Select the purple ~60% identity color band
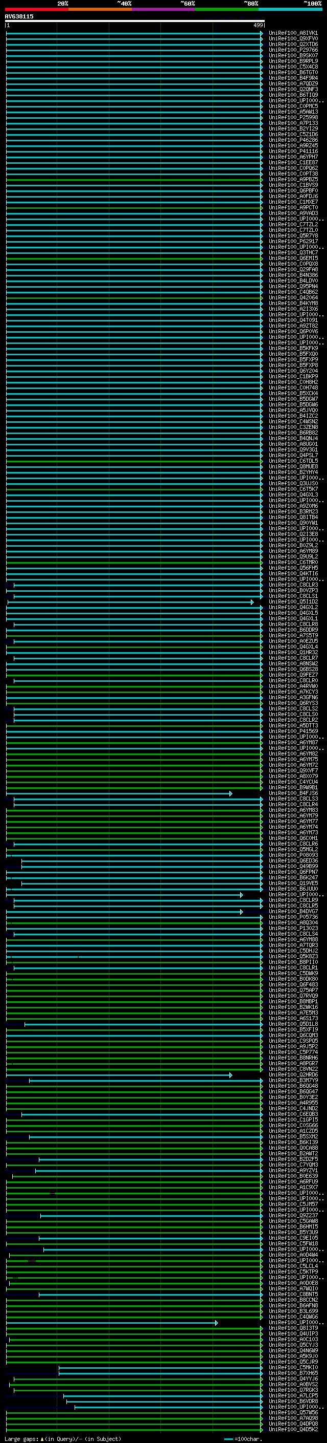 pyautogui.click(x=163, y=9)
